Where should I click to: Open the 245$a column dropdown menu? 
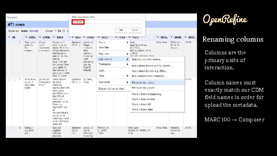26,37
